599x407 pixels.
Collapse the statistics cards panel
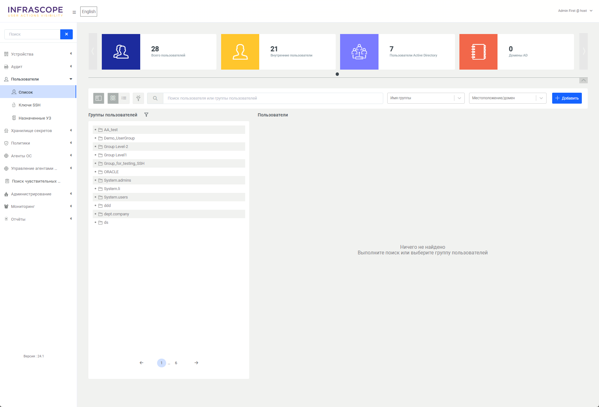[583, 81]
